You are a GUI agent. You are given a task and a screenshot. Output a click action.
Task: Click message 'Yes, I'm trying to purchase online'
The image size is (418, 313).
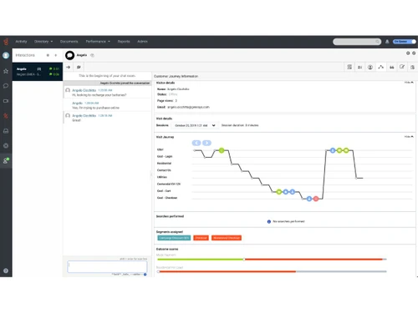coord(95,108)
